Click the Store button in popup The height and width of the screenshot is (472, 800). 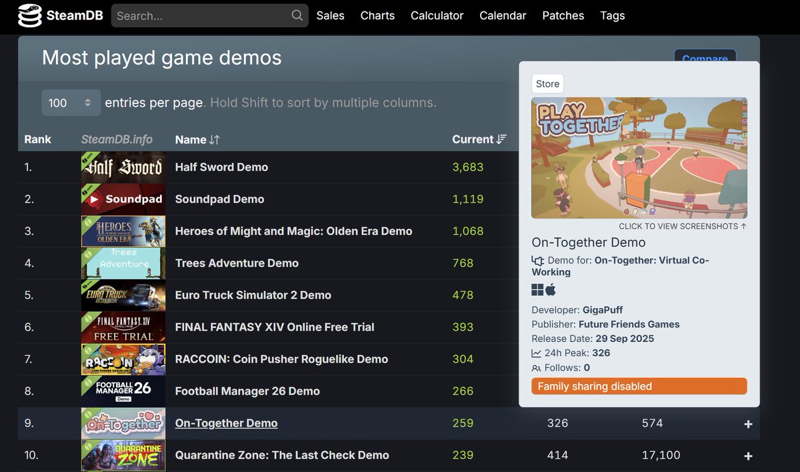[x=548, y=84]
